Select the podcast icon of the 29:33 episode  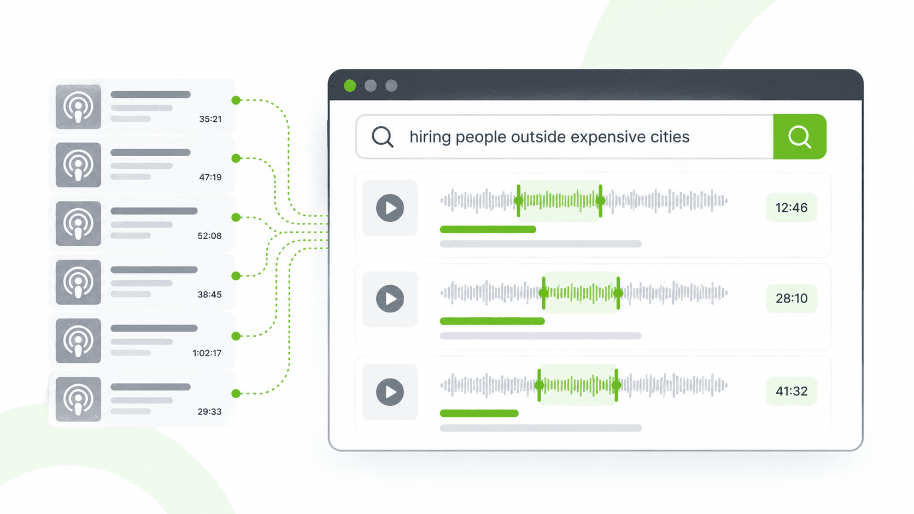(78, 399)
